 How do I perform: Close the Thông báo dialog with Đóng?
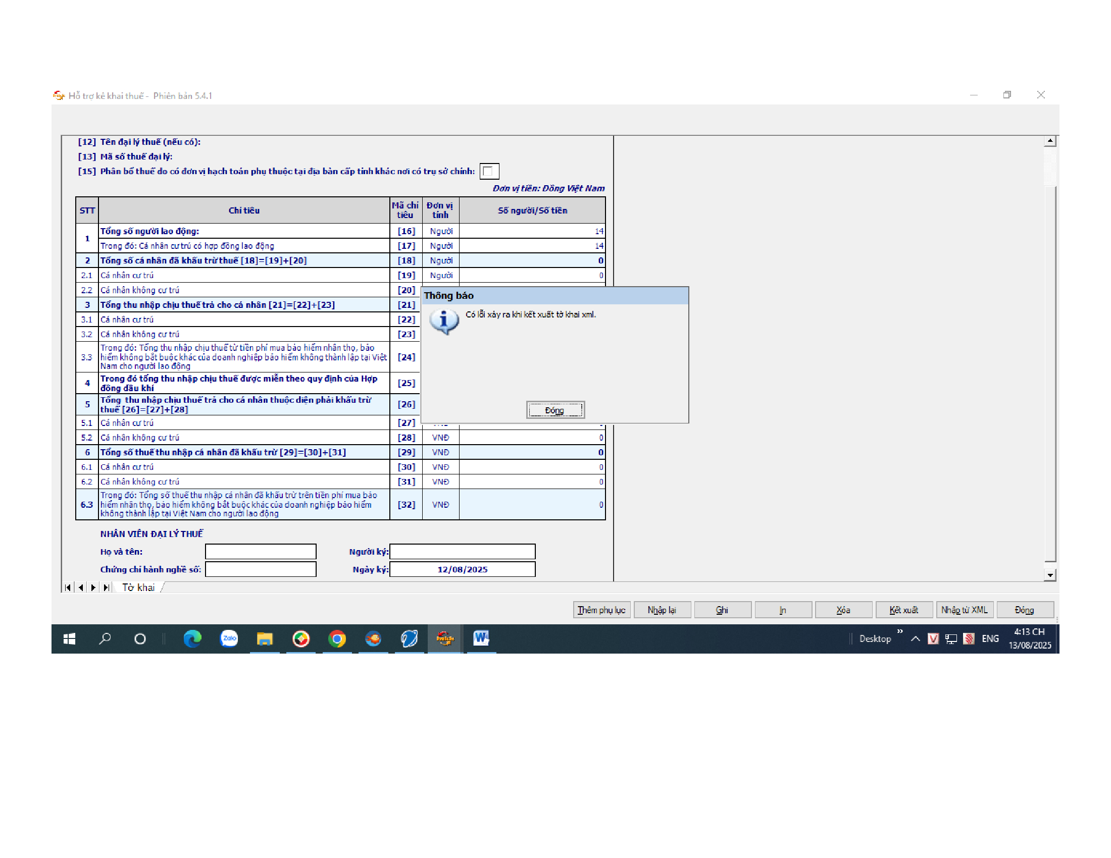point(555,410)
